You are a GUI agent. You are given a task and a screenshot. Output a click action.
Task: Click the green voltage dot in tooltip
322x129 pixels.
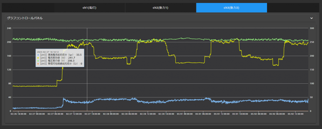coord(38,61)
